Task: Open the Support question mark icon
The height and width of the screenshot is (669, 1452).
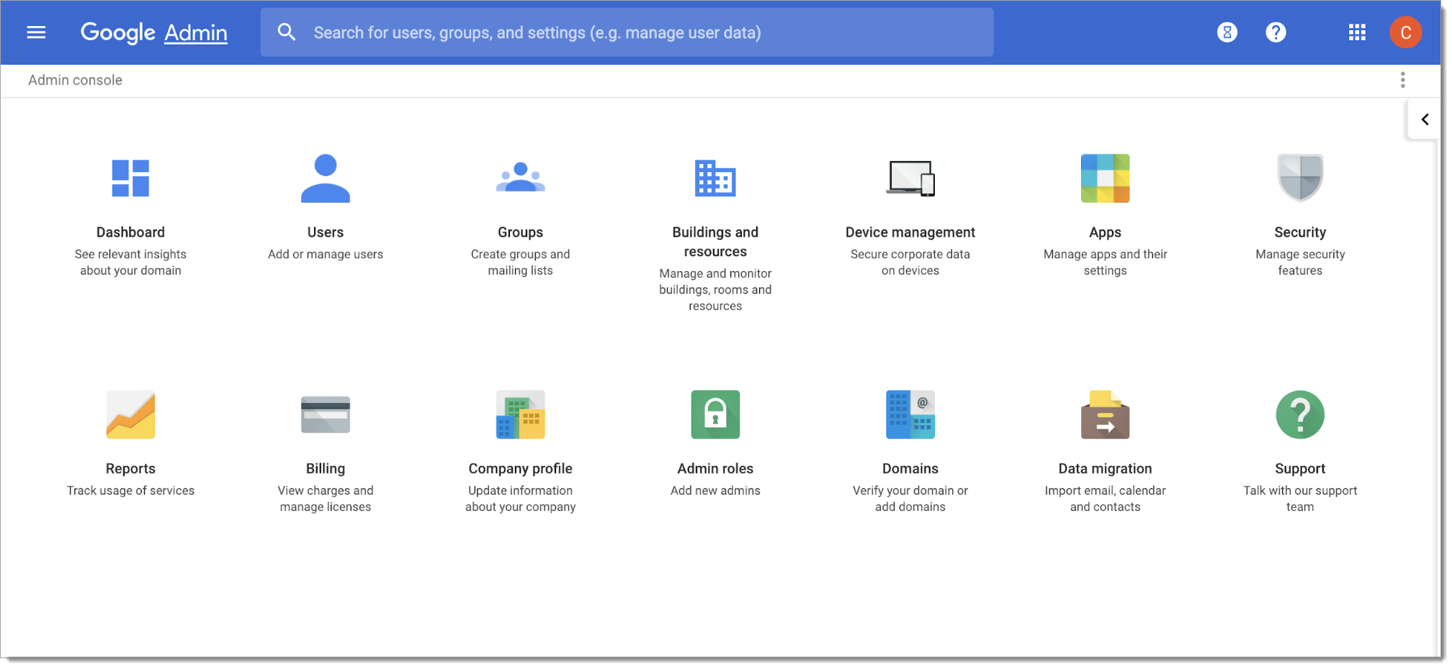Action: pyautogui.click(x=1300, y=414)
